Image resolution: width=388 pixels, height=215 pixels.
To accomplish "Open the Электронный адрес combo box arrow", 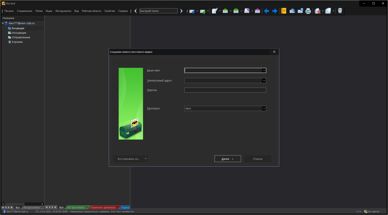I will click(x=264, y=81).
